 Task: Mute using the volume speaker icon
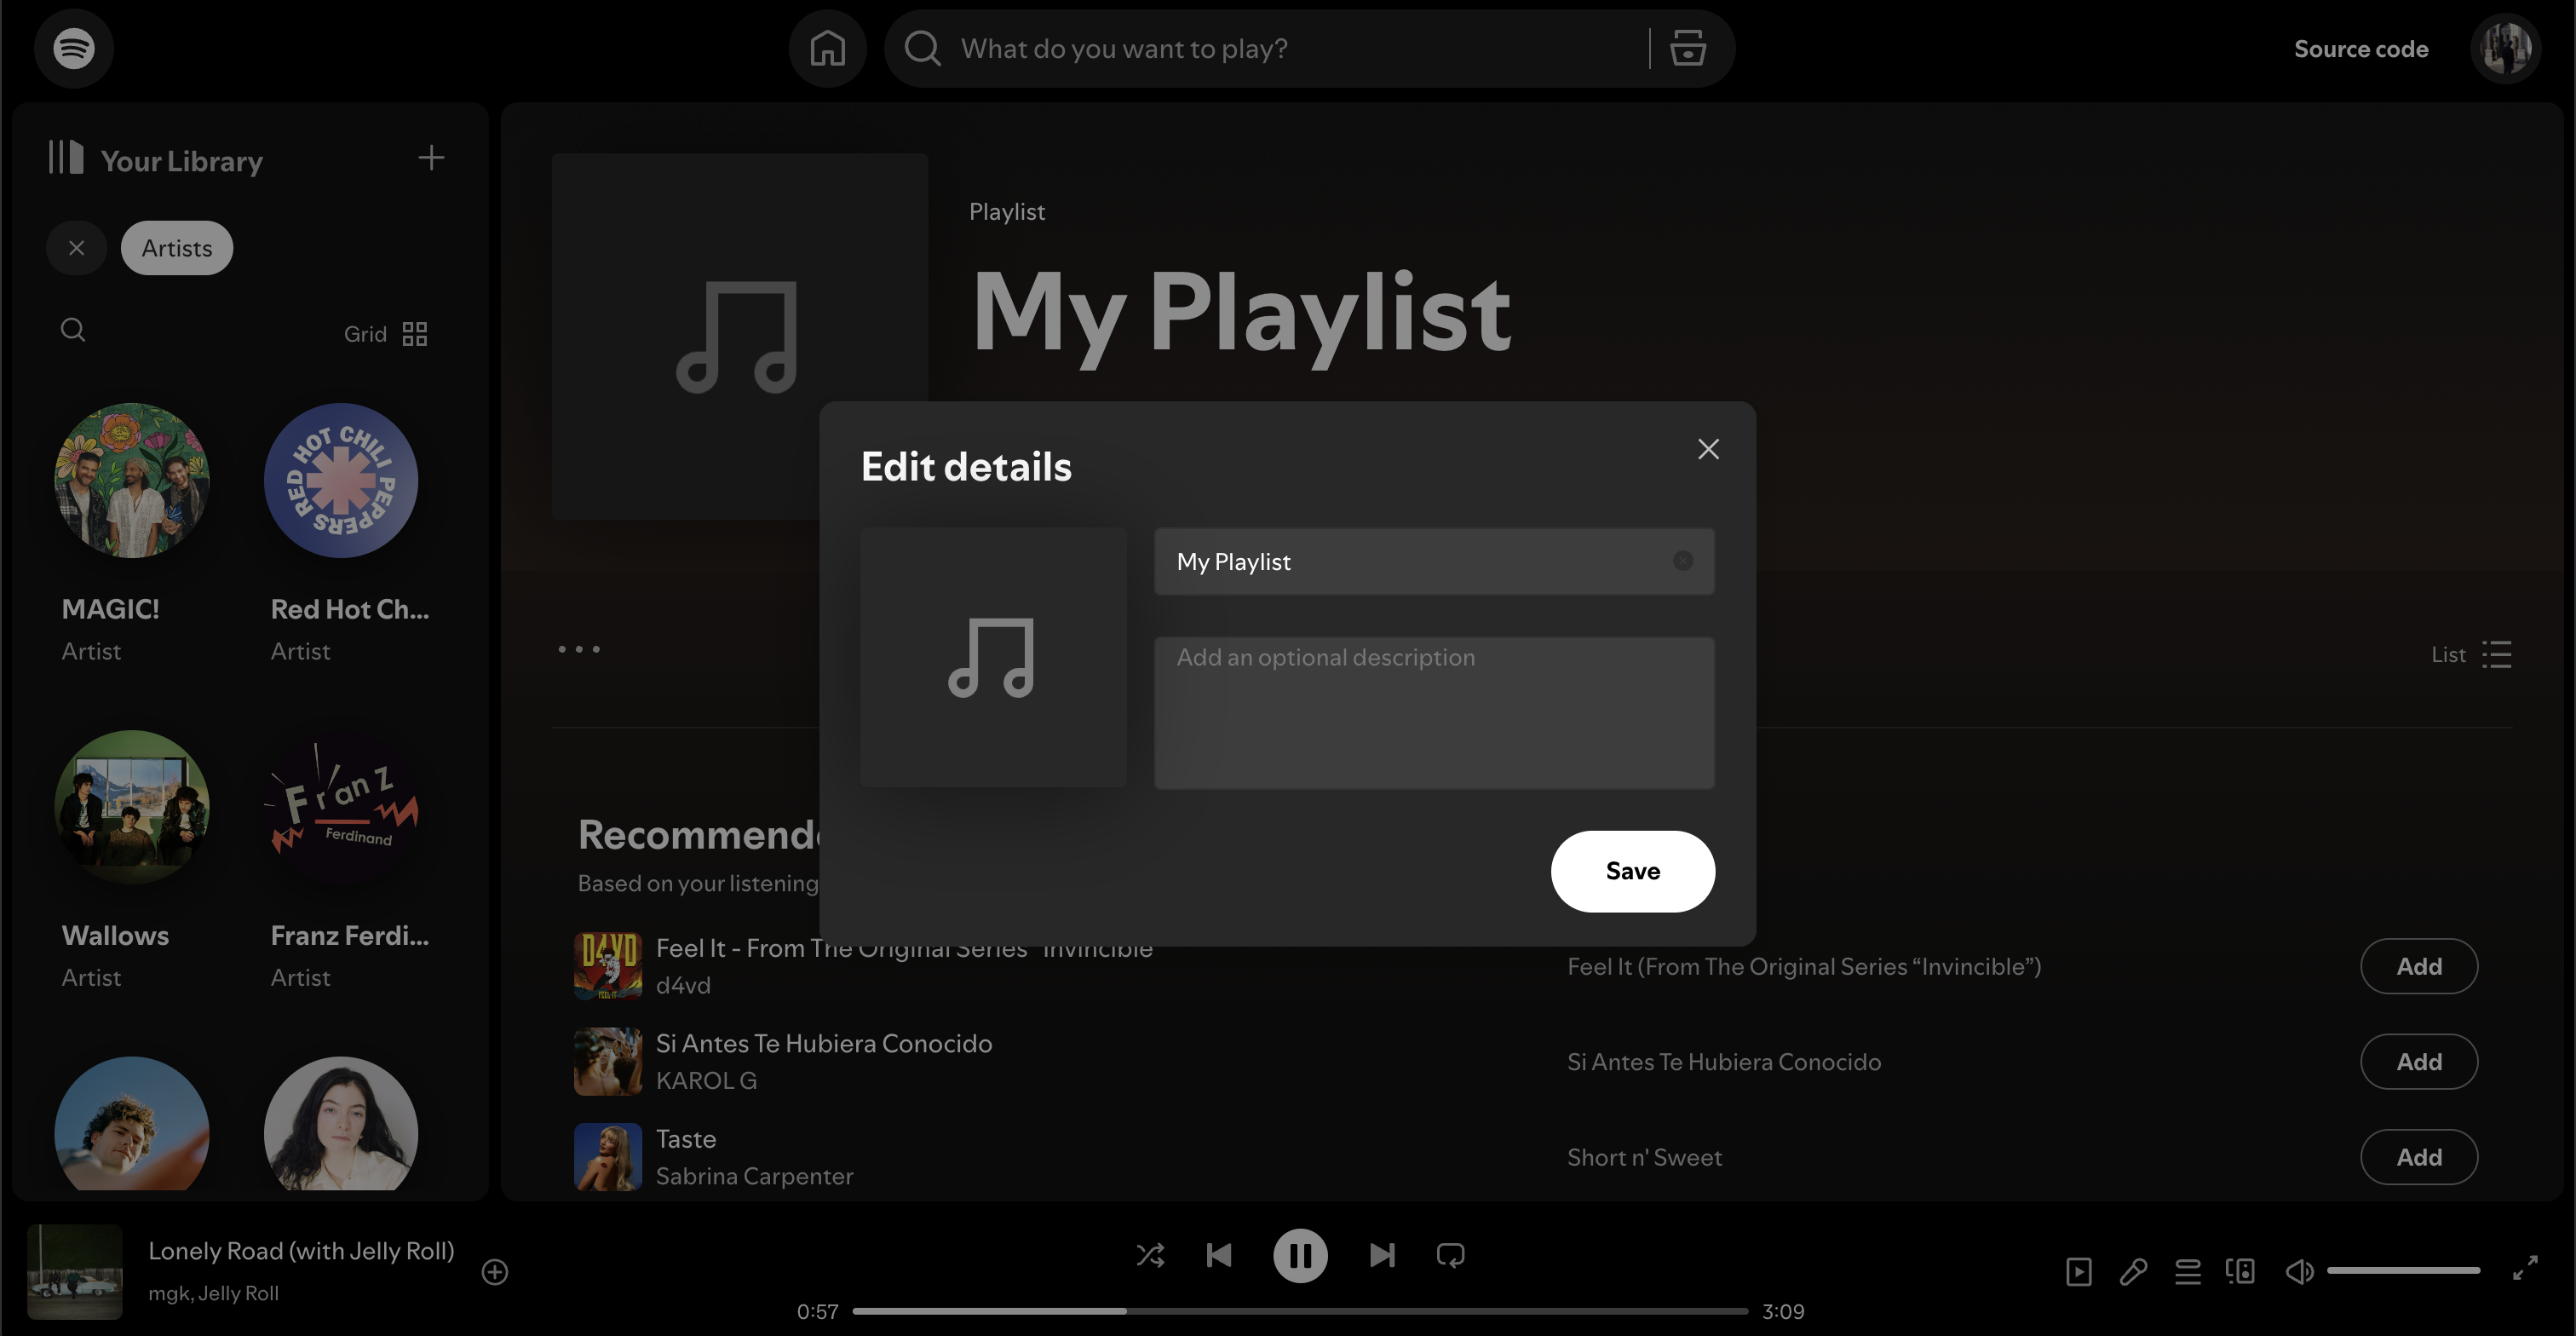[2298, 1271]
